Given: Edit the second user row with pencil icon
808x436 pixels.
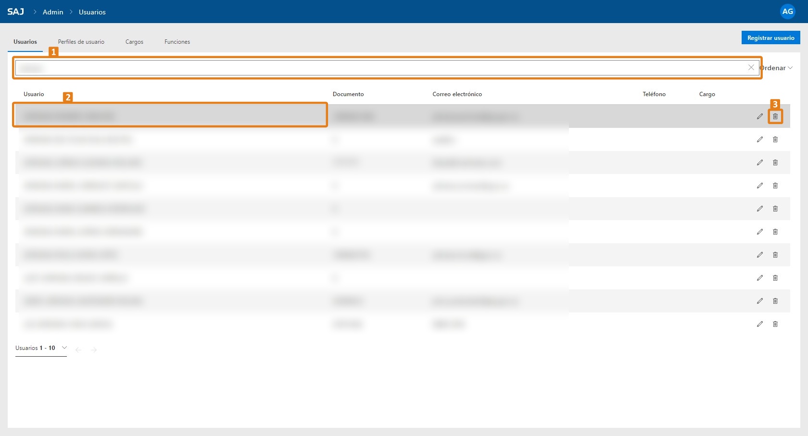Looking at the screenshot, I should click(x=759, y=139).
